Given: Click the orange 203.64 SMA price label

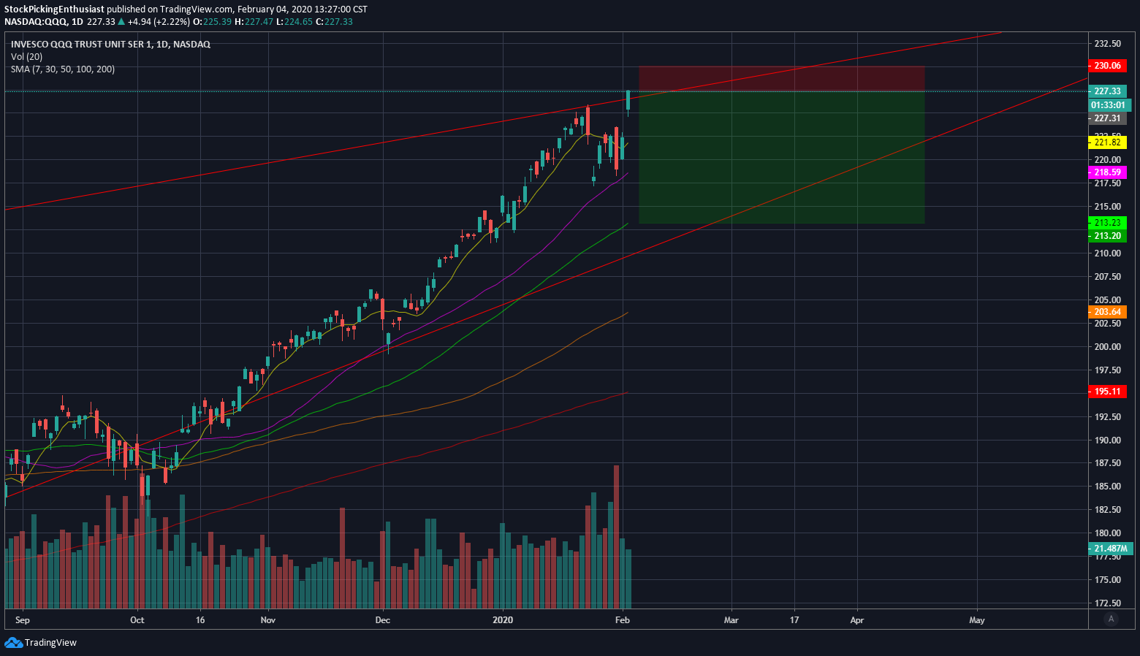Looking at the screenshot, I should pyautogui.click(x=1107, y=312).
